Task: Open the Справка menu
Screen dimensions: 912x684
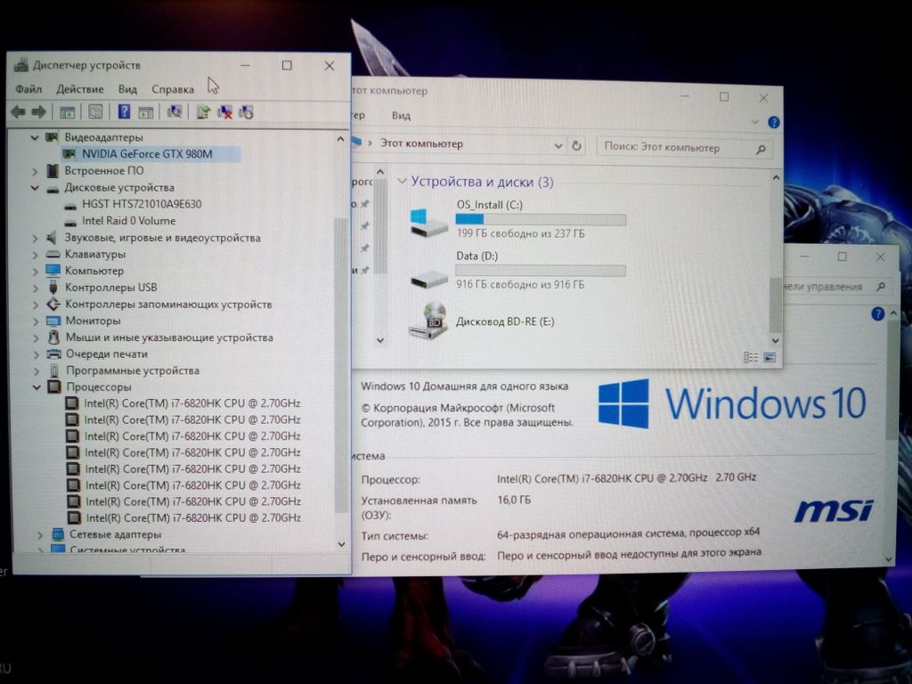Action: coord(173,89)
